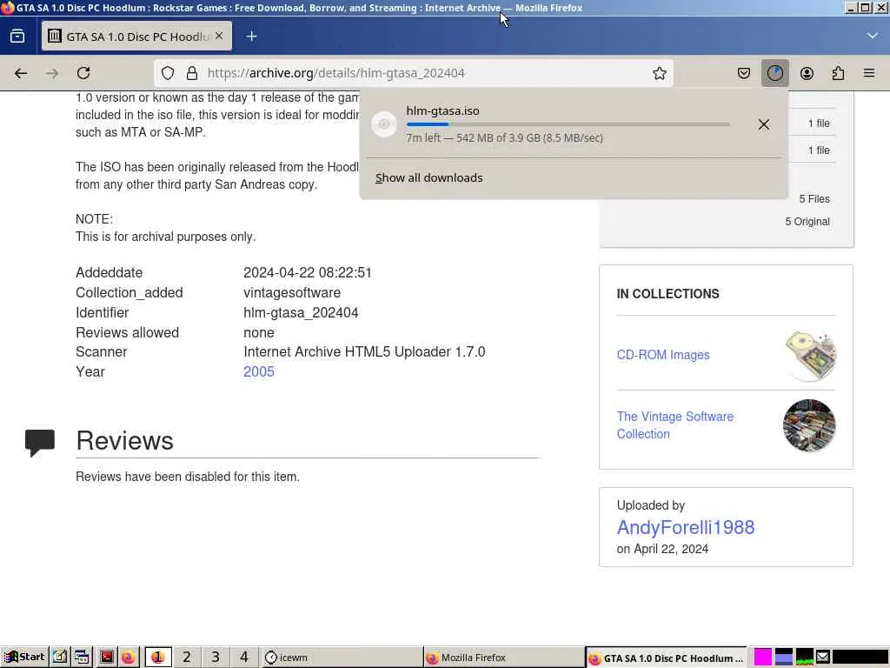This screenshot has width=890, height=668.
Task: Open the Firefox hamburger application menu
Action: 869,73
